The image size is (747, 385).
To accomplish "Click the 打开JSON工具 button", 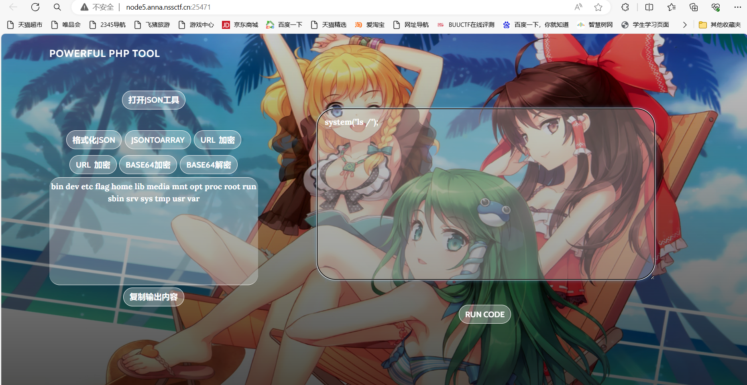I will (154, 100).
